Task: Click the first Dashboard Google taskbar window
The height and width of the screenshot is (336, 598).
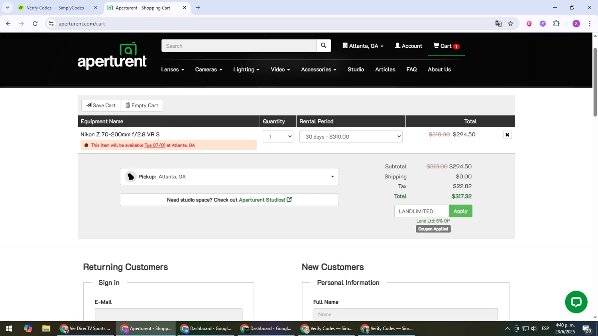Action: (x=206, y=329)
